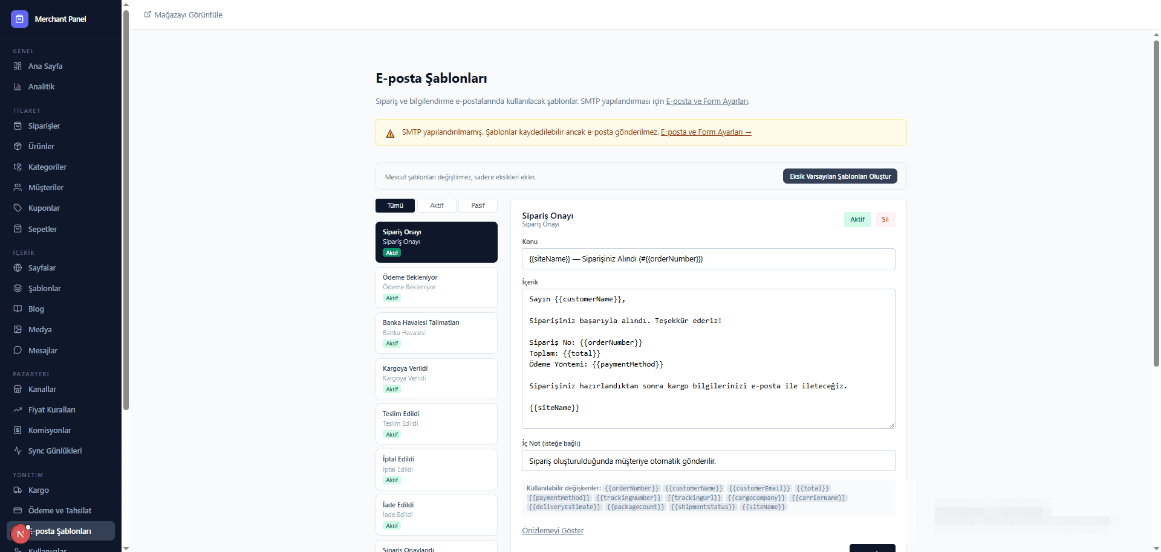The width and height of the screenshot is (1161, 552).
Task: Open the Kategoriler tree icon
Action: tap(18, 167)
